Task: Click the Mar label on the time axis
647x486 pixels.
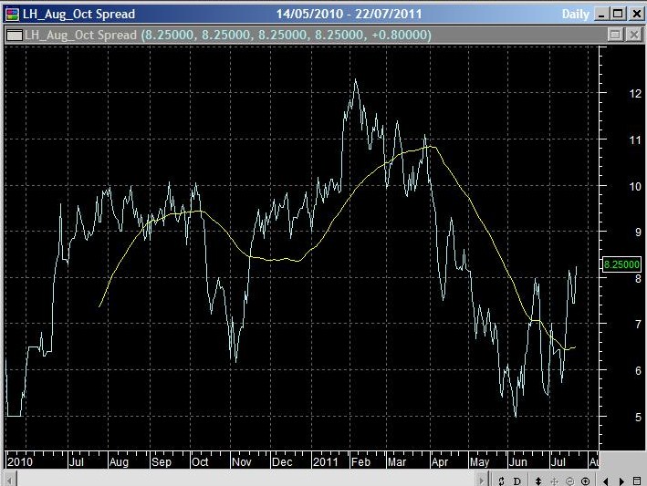Action: click(x=397, y=461)
